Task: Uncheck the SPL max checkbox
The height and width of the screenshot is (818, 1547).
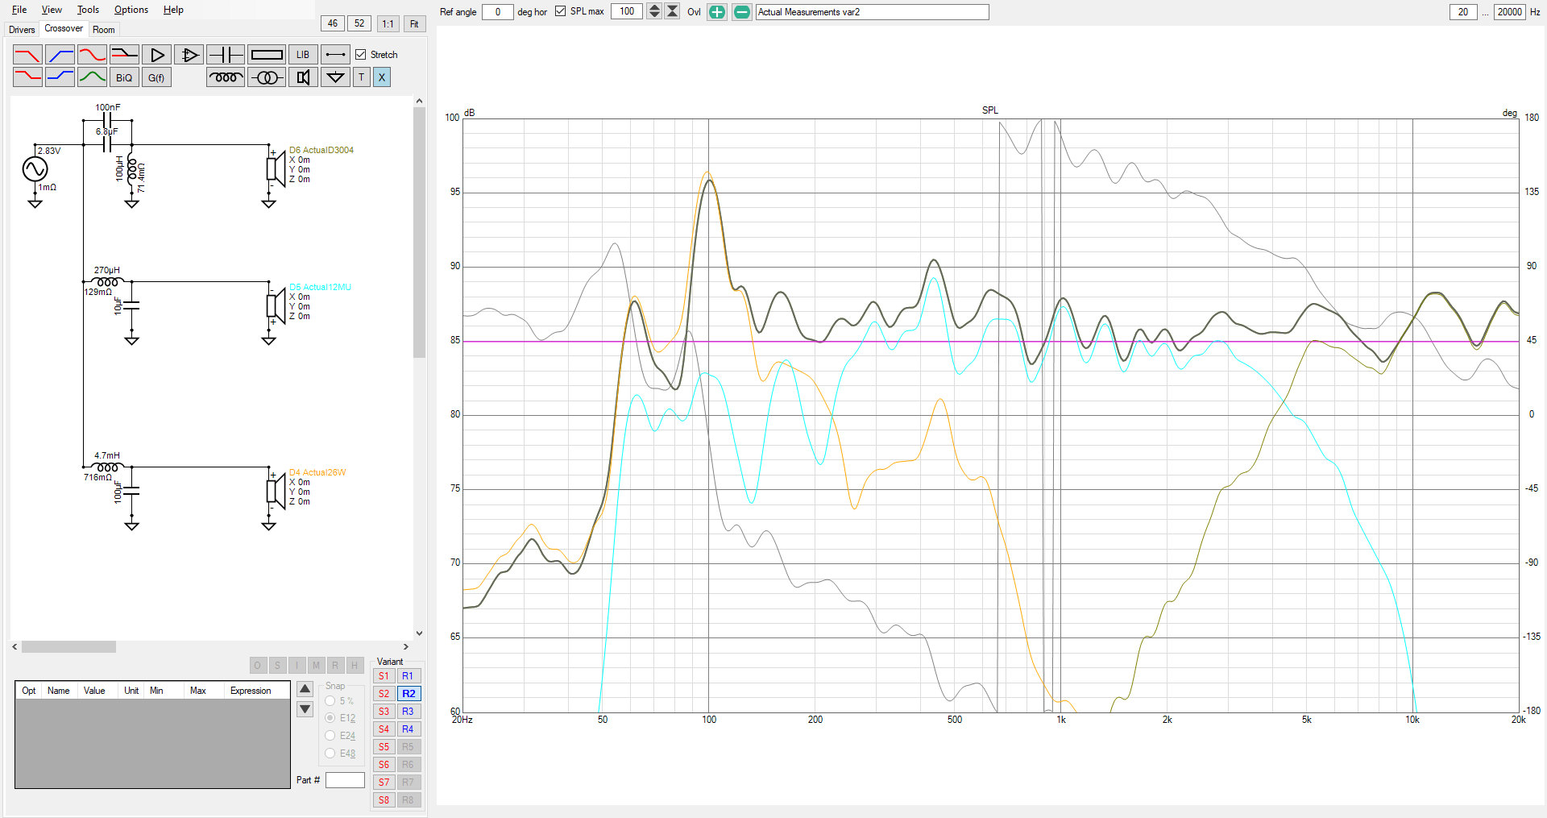Action: [x=561, y=11]
